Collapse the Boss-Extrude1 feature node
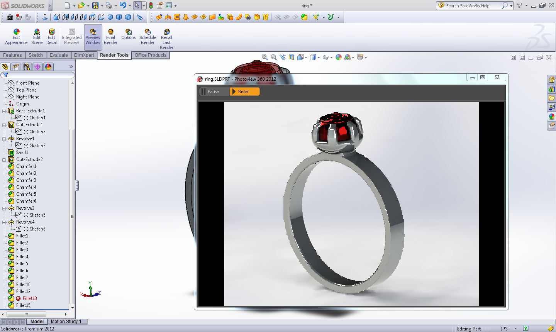The height and width of the screenshot is (332, 556). coord(4,111)
